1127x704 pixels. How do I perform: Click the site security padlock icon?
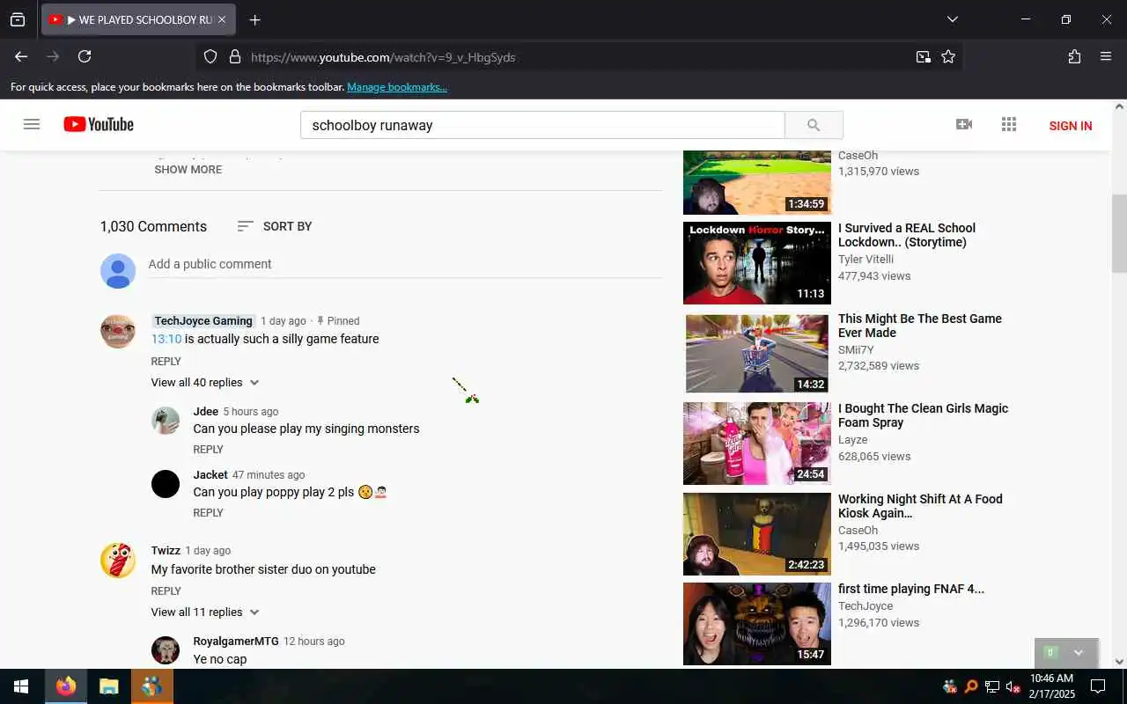pos(235,56)
